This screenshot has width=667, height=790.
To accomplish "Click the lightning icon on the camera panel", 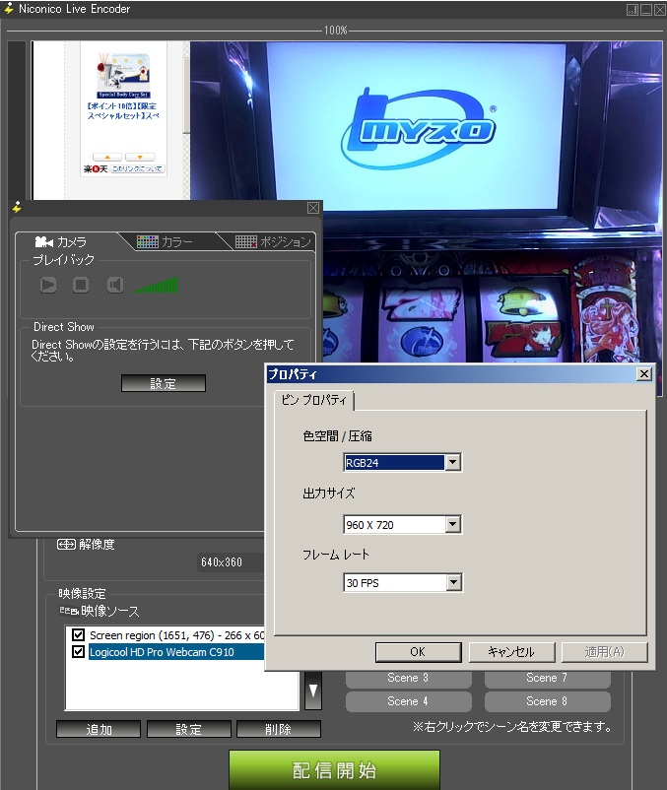I will [17, 208].
